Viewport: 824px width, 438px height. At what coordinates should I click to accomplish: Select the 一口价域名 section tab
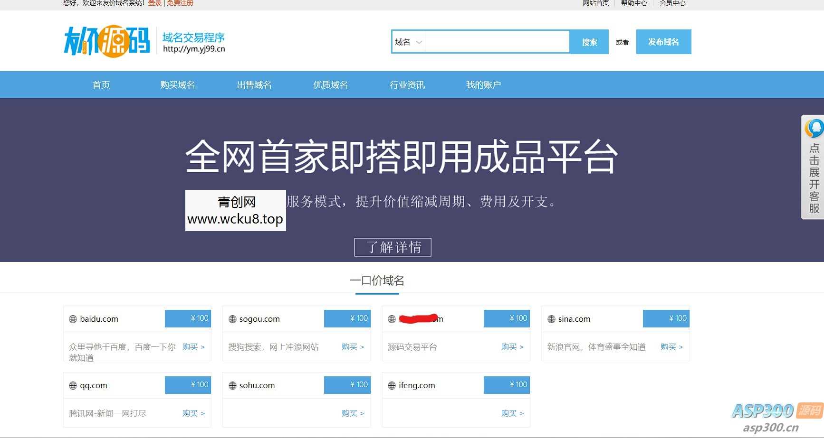click(x=378, y=280)
